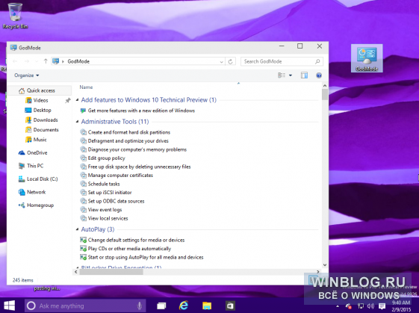Viewport: 419px width, 313px height.
Task: Click the horizontal scrollbar thumb
Action: coord(111,272)
